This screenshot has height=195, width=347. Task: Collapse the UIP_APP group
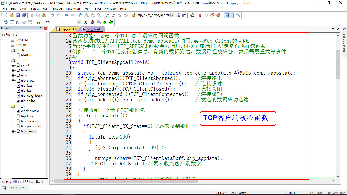click(x=8, y=106)
